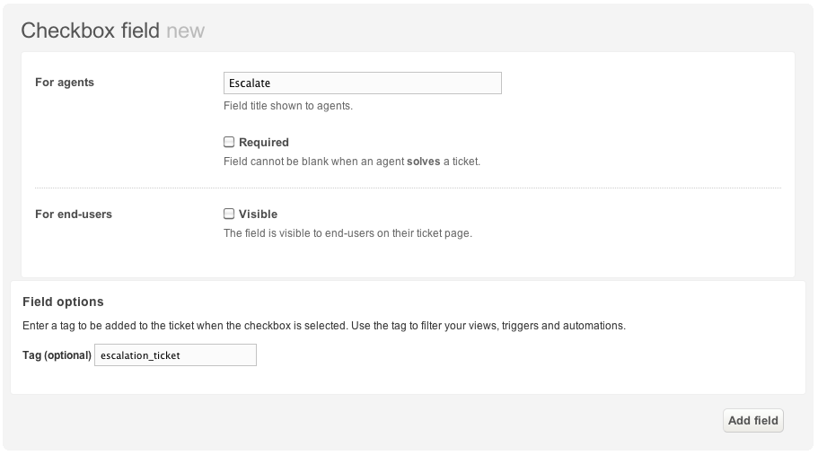Focus the escalation_ticket tag input
The height and width of the screenshot is (455, 818).
pyautogui.click(x=175, y=354)
